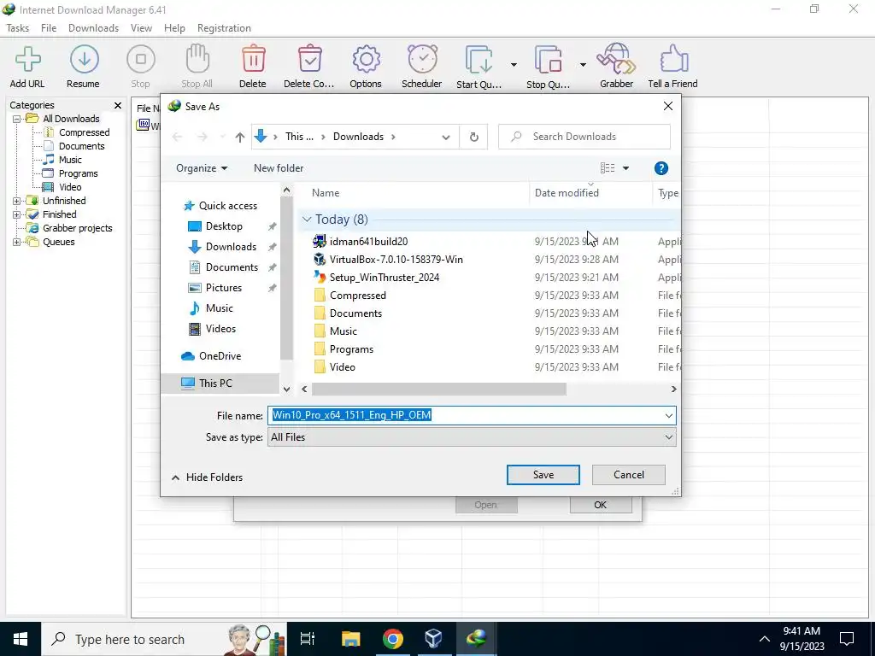Open the Help menu
This screenshot has width=875, height=656.
(x=174, y=28)
